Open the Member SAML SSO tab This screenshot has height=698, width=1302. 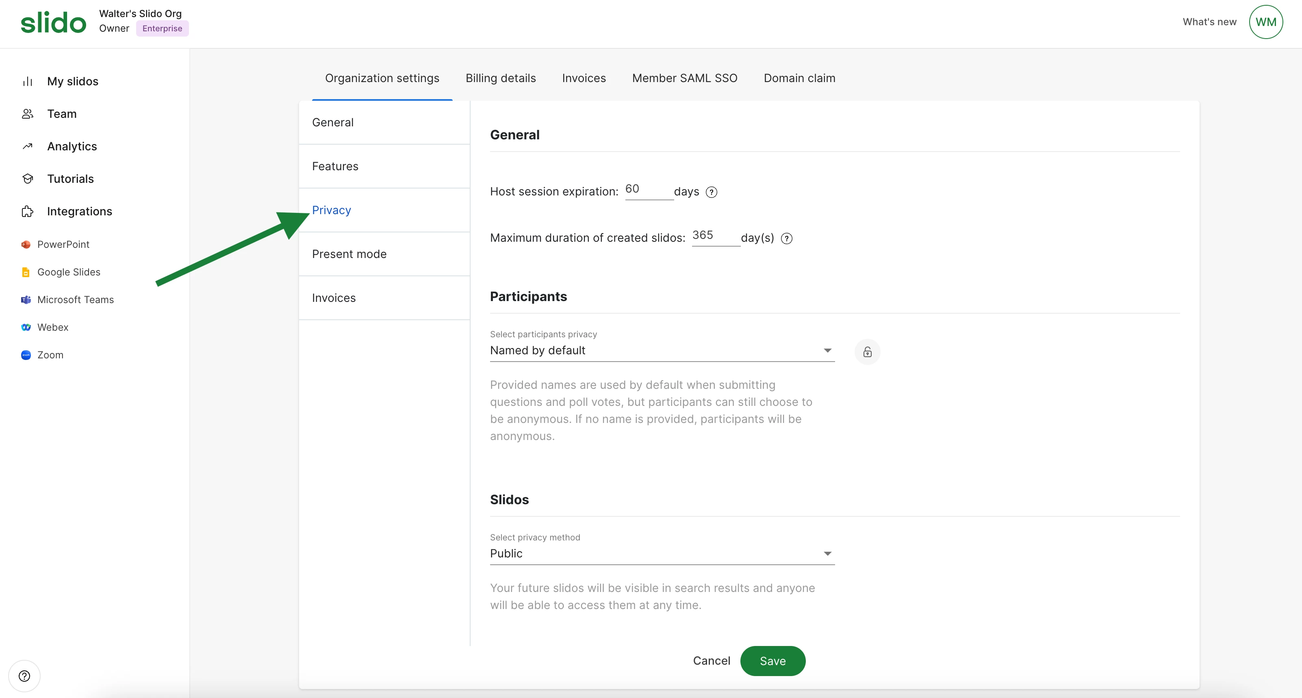pyautogui.click(x=684, y=78)
